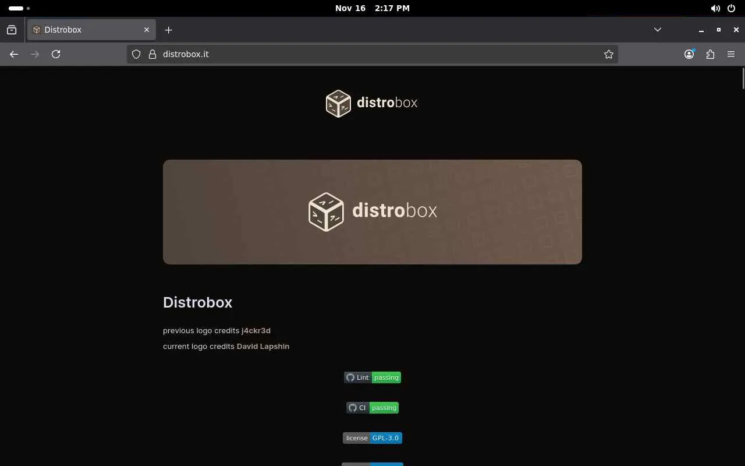Go back to the previous page
Screen dimensions: 745x466
(x=14, y=54)
